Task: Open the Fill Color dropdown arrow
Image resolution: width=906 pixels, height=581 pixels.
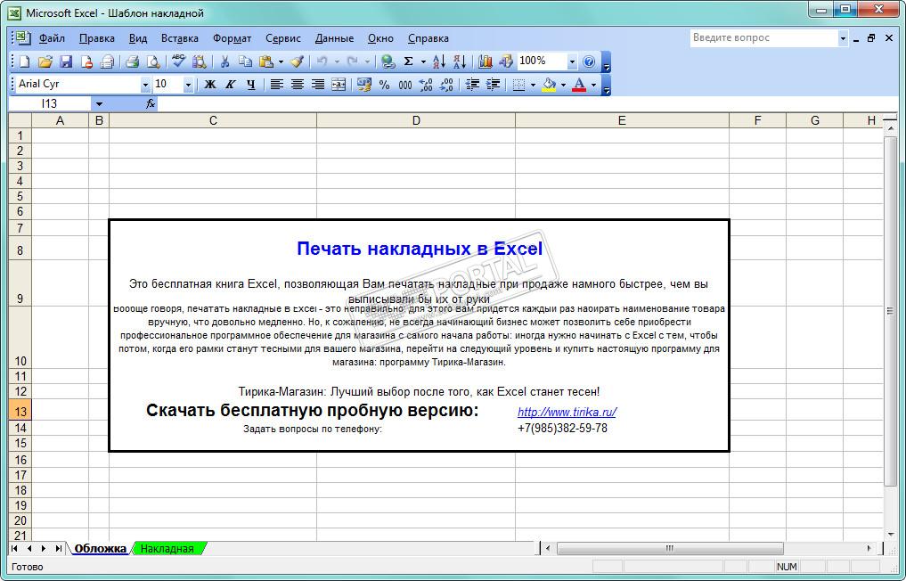Action: (563, 85)
